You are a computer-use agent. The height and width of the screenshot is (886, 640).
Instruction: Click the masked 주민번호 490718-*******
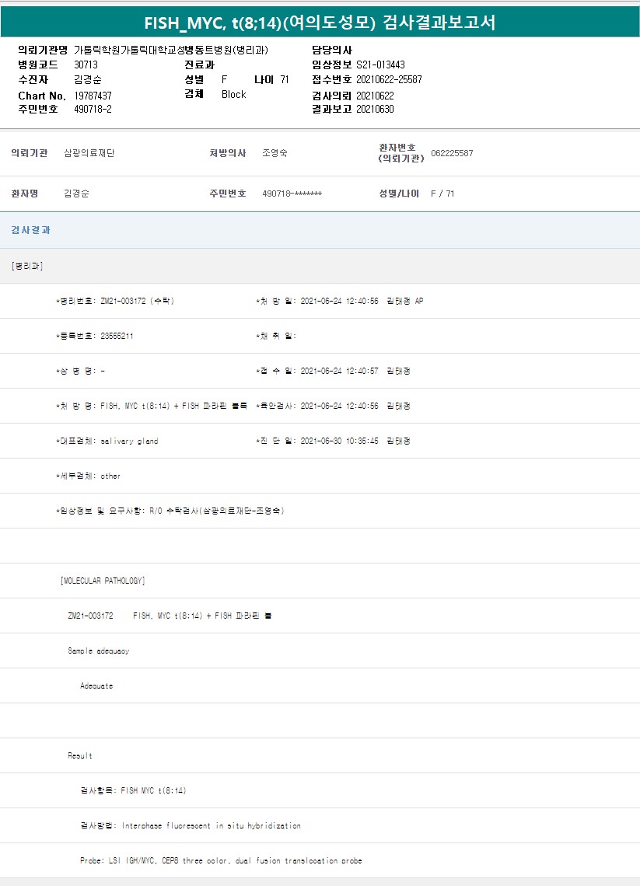point(292,194)
